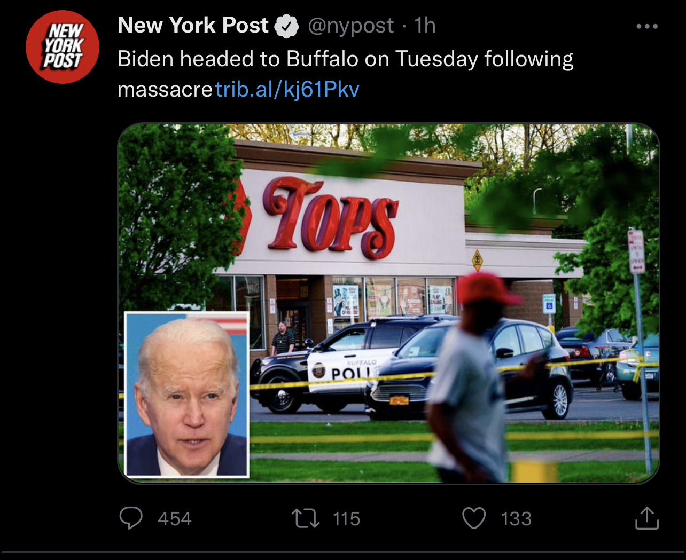Screen dimensions: 686x560
Task: Open the Biden portrait inset in the photo
Action: pyautogui.click(x=187, y=395)
